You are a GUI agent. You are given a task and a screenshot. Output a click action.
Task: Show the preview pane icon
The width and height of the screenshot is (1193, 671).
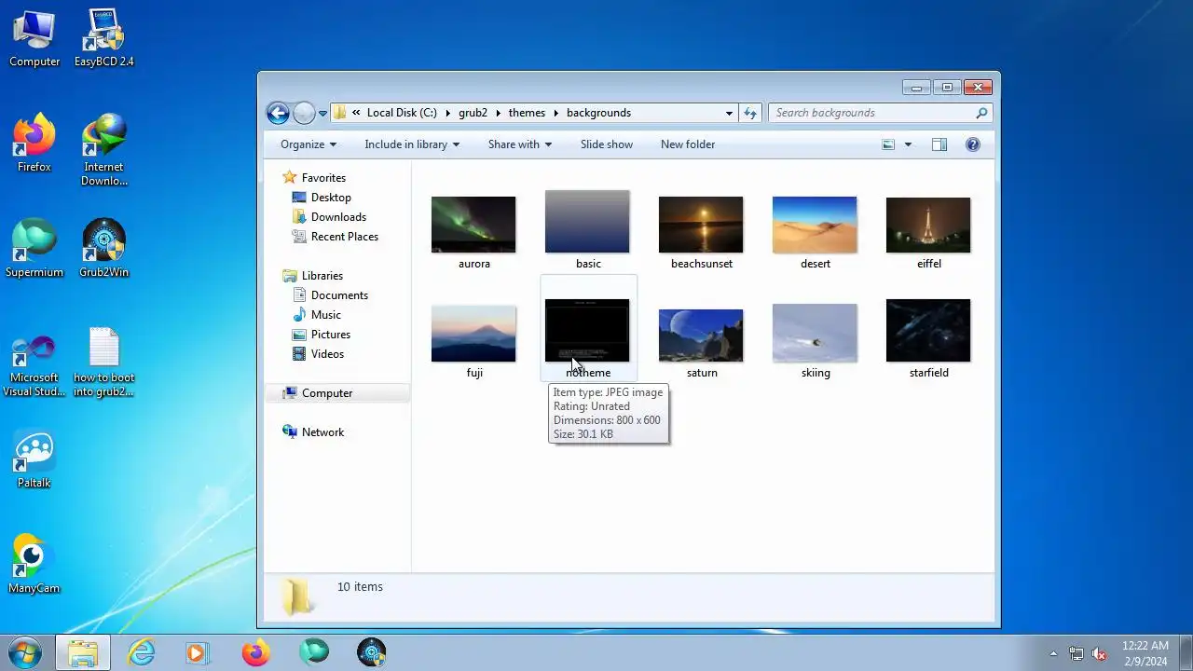point(939,144)
